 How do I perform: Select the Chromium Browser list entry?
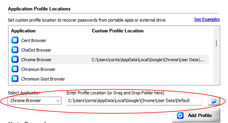[38, 69]
